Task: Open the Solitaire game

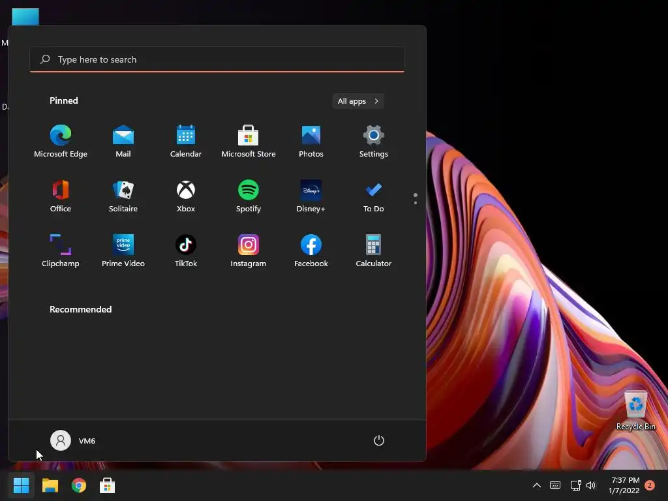Action: [x=123, y=196]
